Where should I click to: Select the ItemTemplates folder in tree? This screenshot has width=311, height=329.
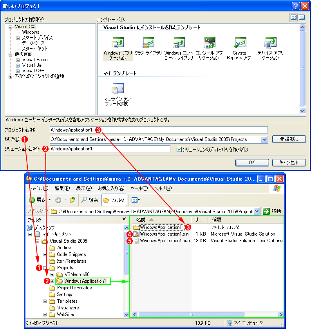pos(72,261)
